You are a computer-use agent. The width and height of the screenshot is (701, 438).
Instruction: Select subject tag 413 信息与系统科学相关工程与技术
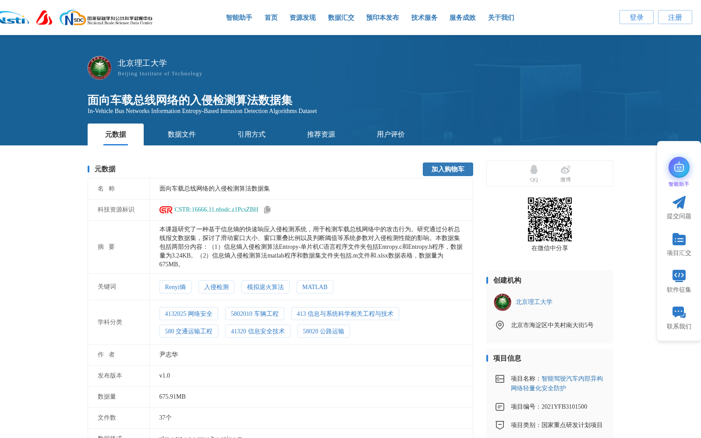345,314
